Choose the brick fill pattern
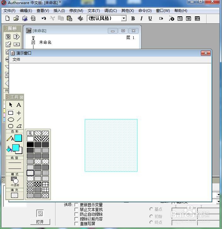222x229 pixels. pyautogui.click(x=30, y=190)
